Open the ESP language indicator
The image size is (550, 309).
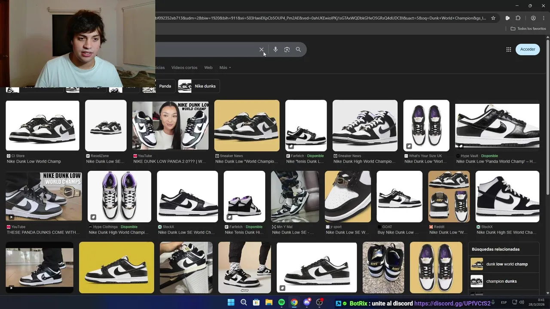tap(504, 303)
